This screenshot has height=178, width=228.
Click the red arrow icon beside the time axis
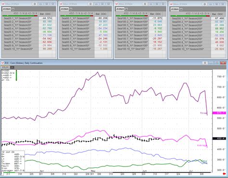(x=224, y=174)
